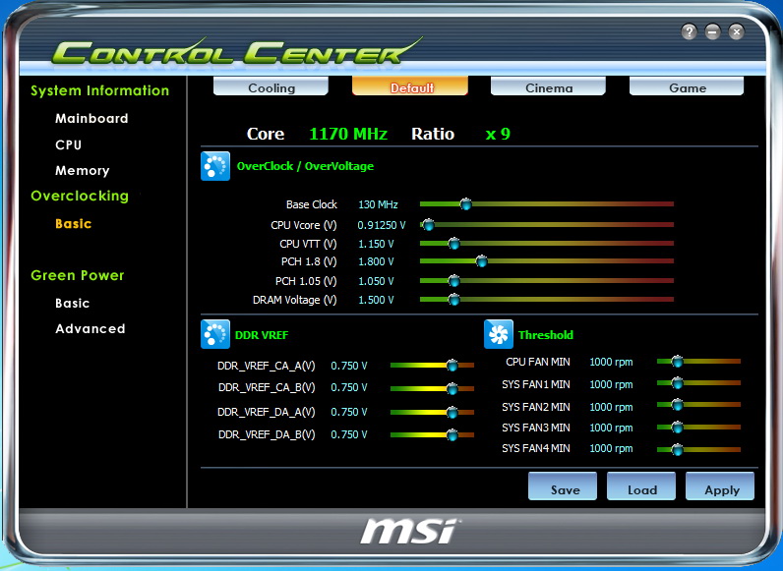Screen dimensions: 783x571
Task: Click the CPU FAN MIN slider handle
Action: tap(677, 362)
